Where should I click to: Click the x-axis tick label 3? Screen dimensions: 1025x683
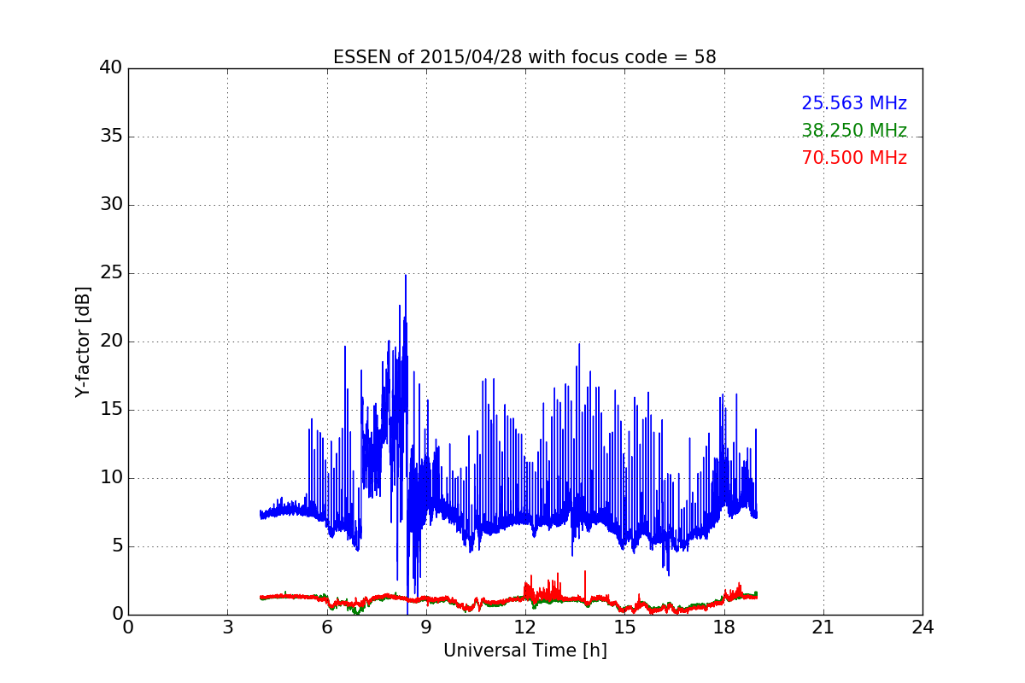pos(227,628)
